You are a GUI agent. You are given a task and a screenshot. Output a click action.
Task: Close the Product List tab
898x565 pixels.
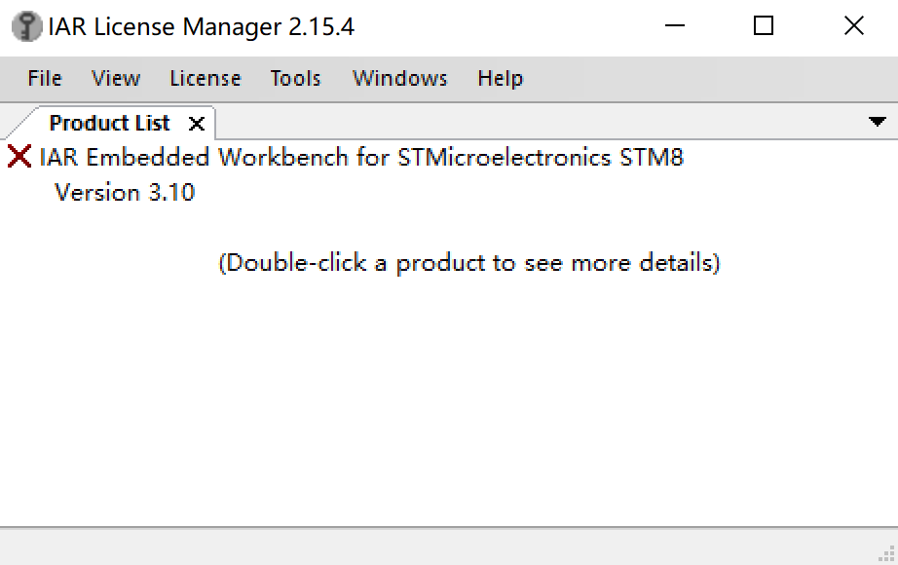197,124
